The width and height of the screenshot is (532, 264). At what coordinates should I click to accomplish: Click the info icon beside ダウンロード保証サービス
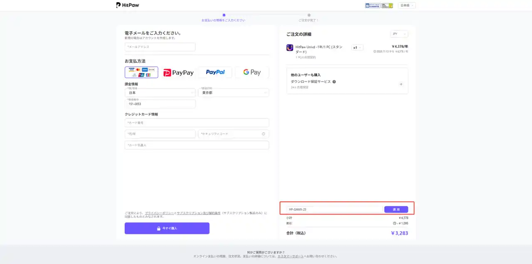(x=334, y=81)
